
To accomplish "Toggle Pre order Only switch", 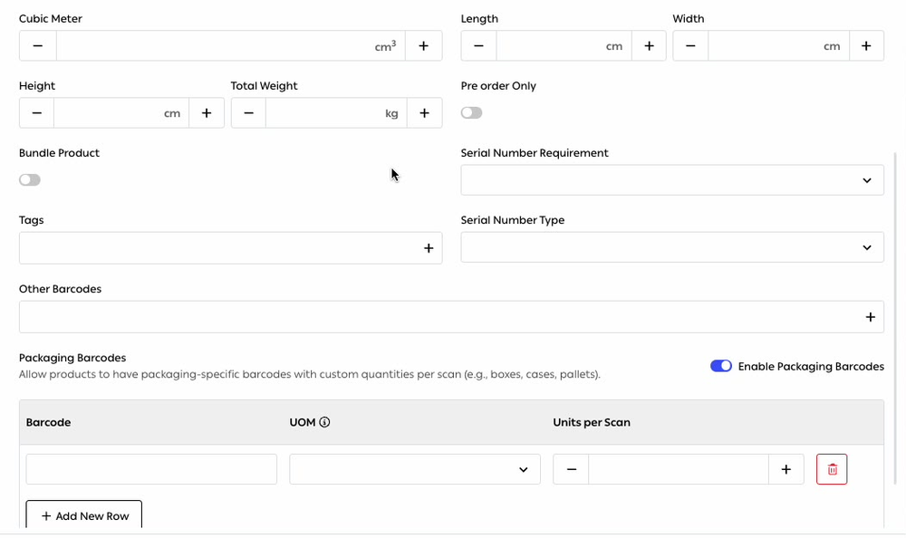I will [x=471, y=112].
